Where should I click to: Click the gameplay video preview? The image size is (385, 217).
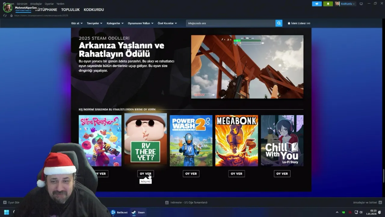click(x=247, y=67)
